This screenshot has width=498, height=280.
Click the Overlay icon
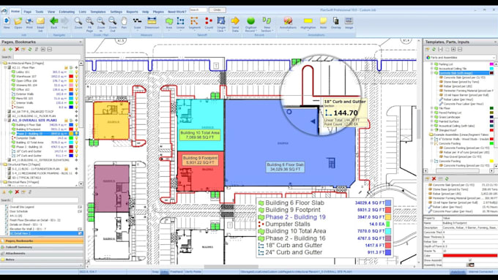(x=335, y=21)
